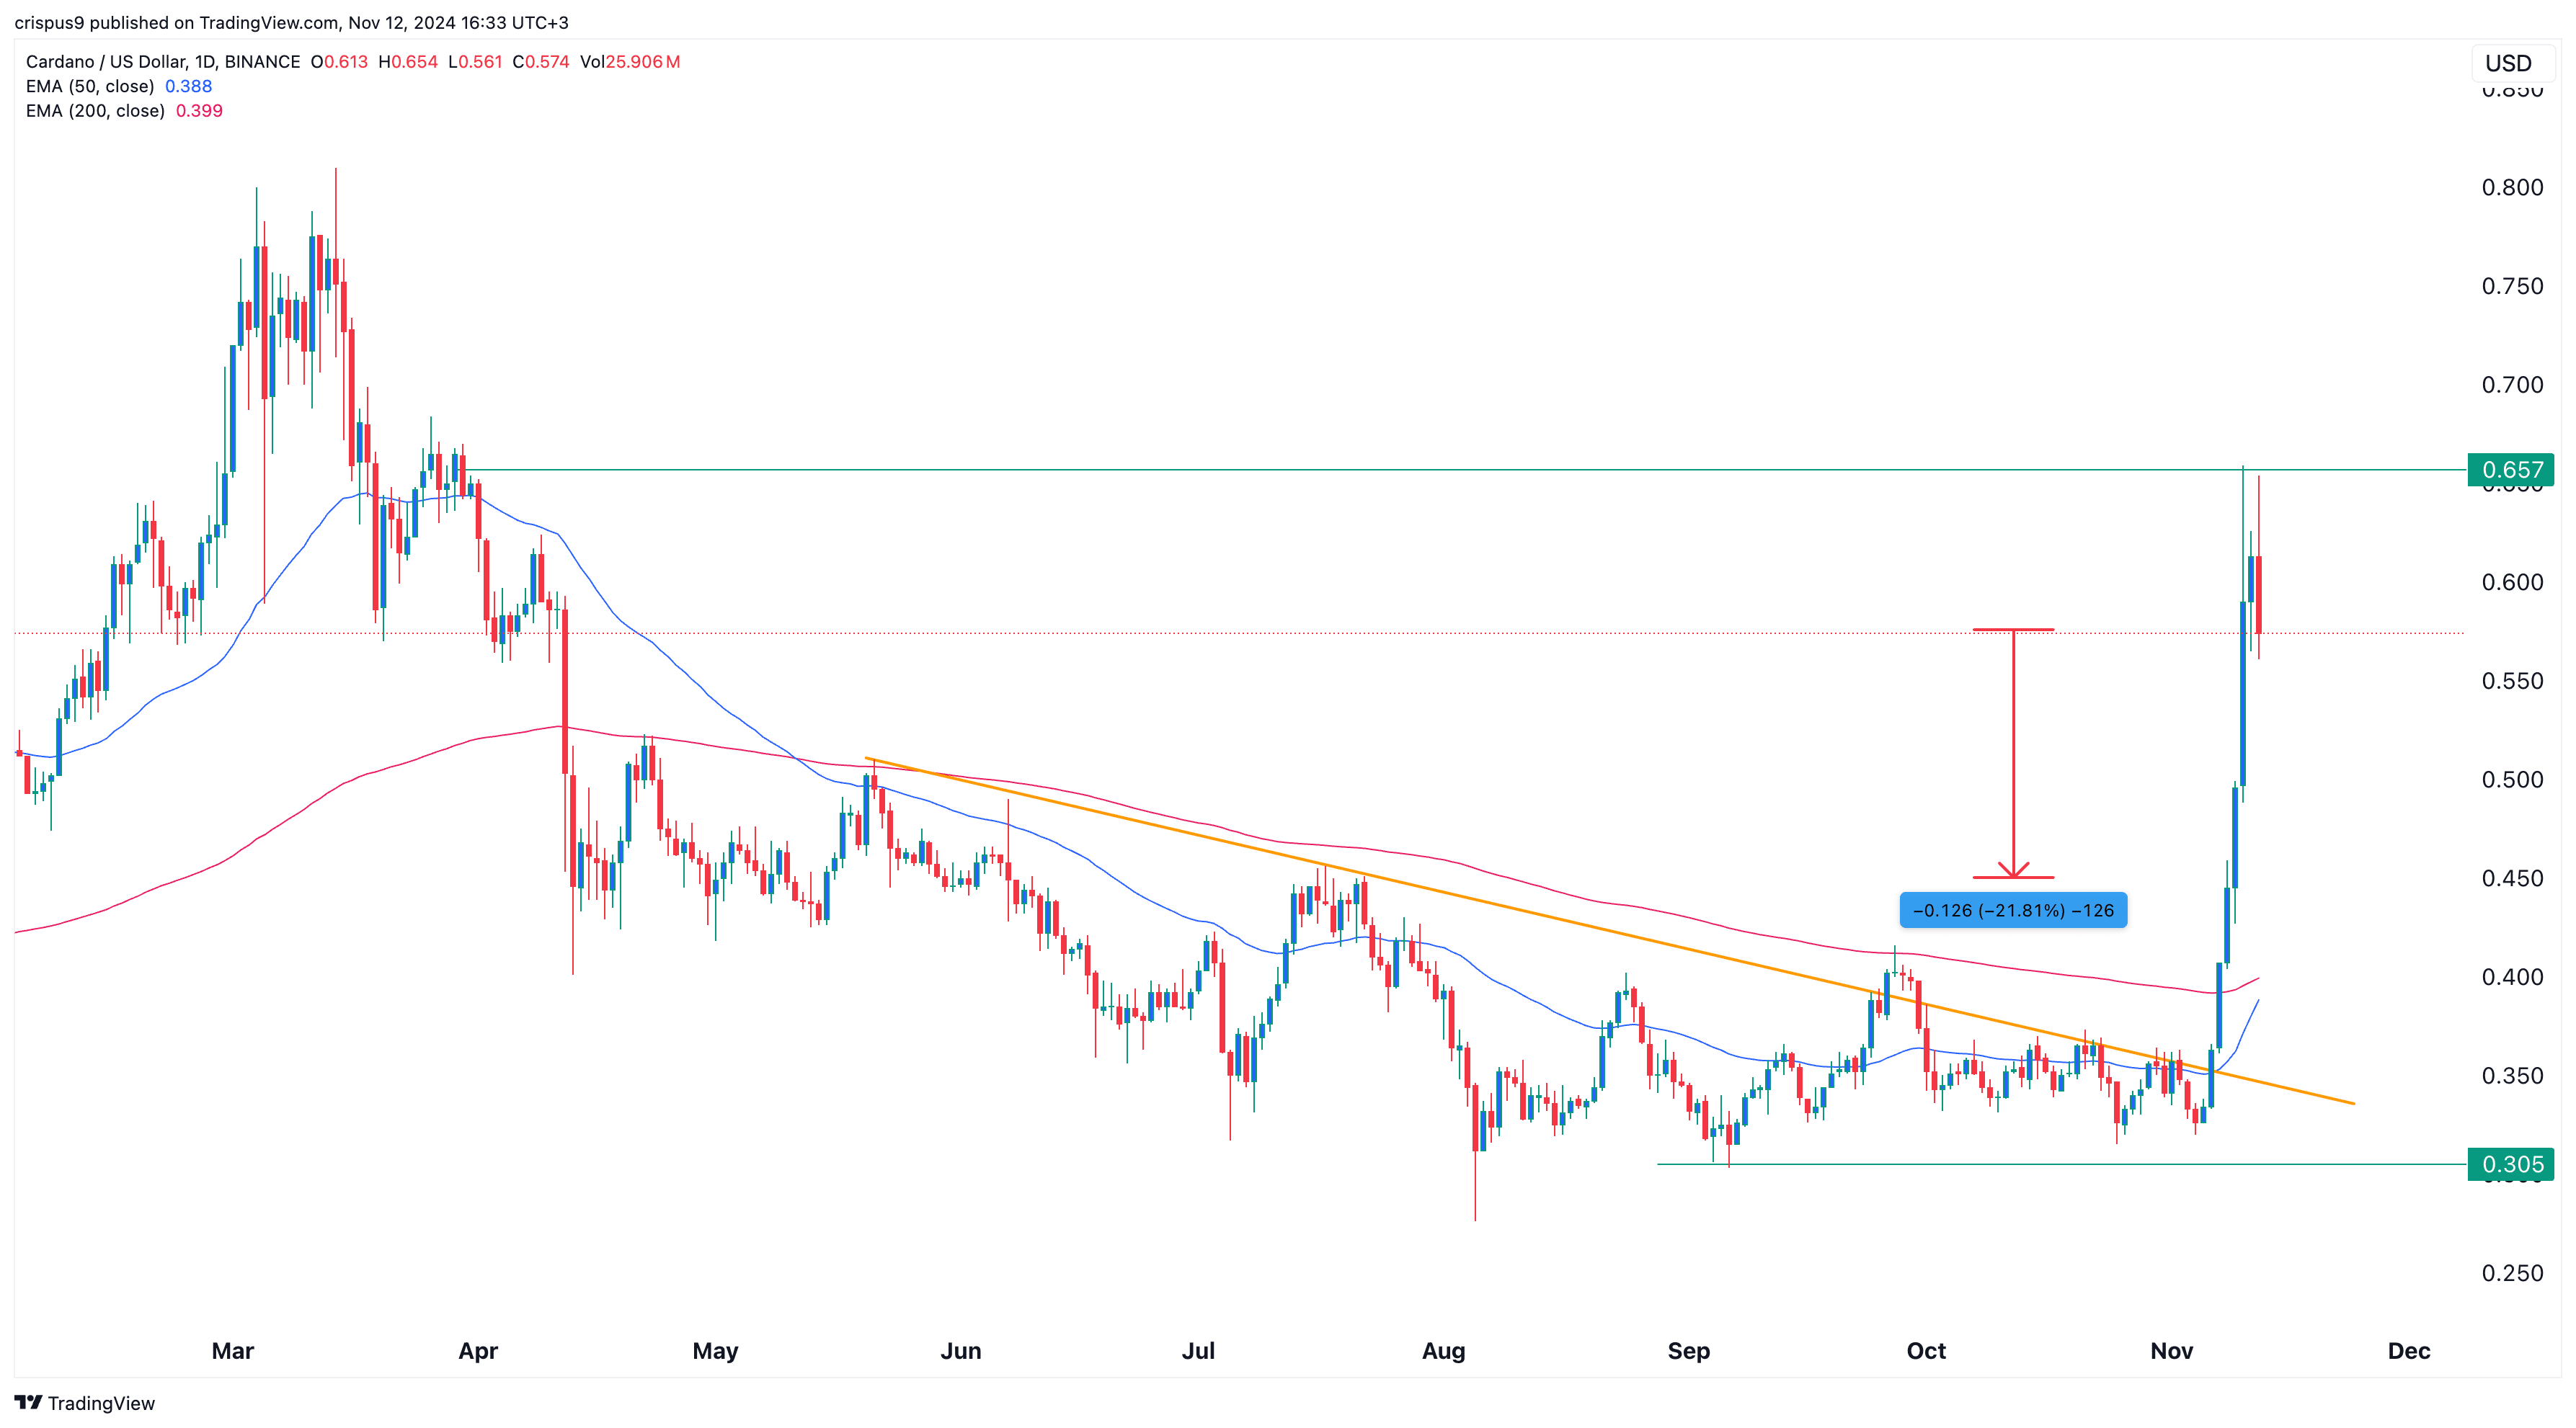Click the 0.500 price axis label
The height and width of the screenshot is (1428, 2576).
pos(2512,780)
